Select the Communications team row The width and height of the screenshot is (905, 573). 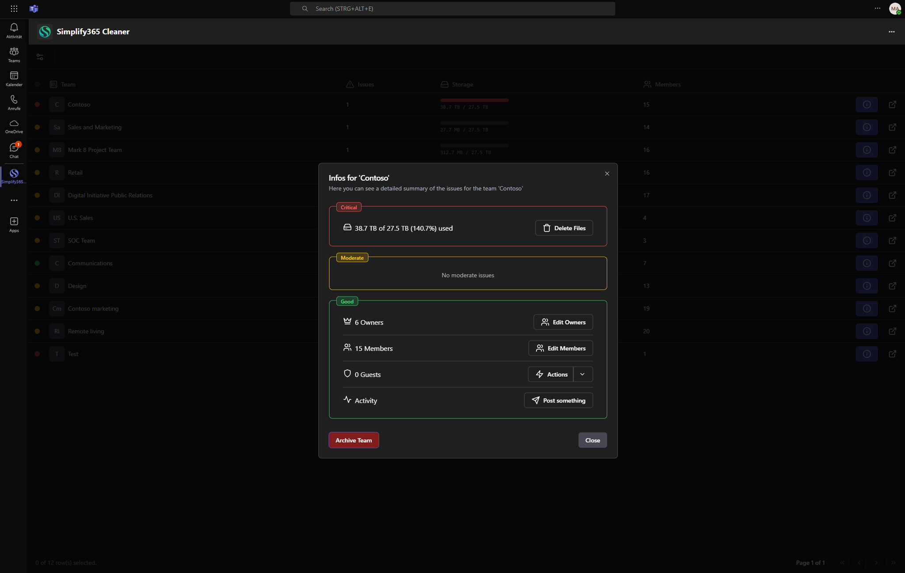pos(467,263)
